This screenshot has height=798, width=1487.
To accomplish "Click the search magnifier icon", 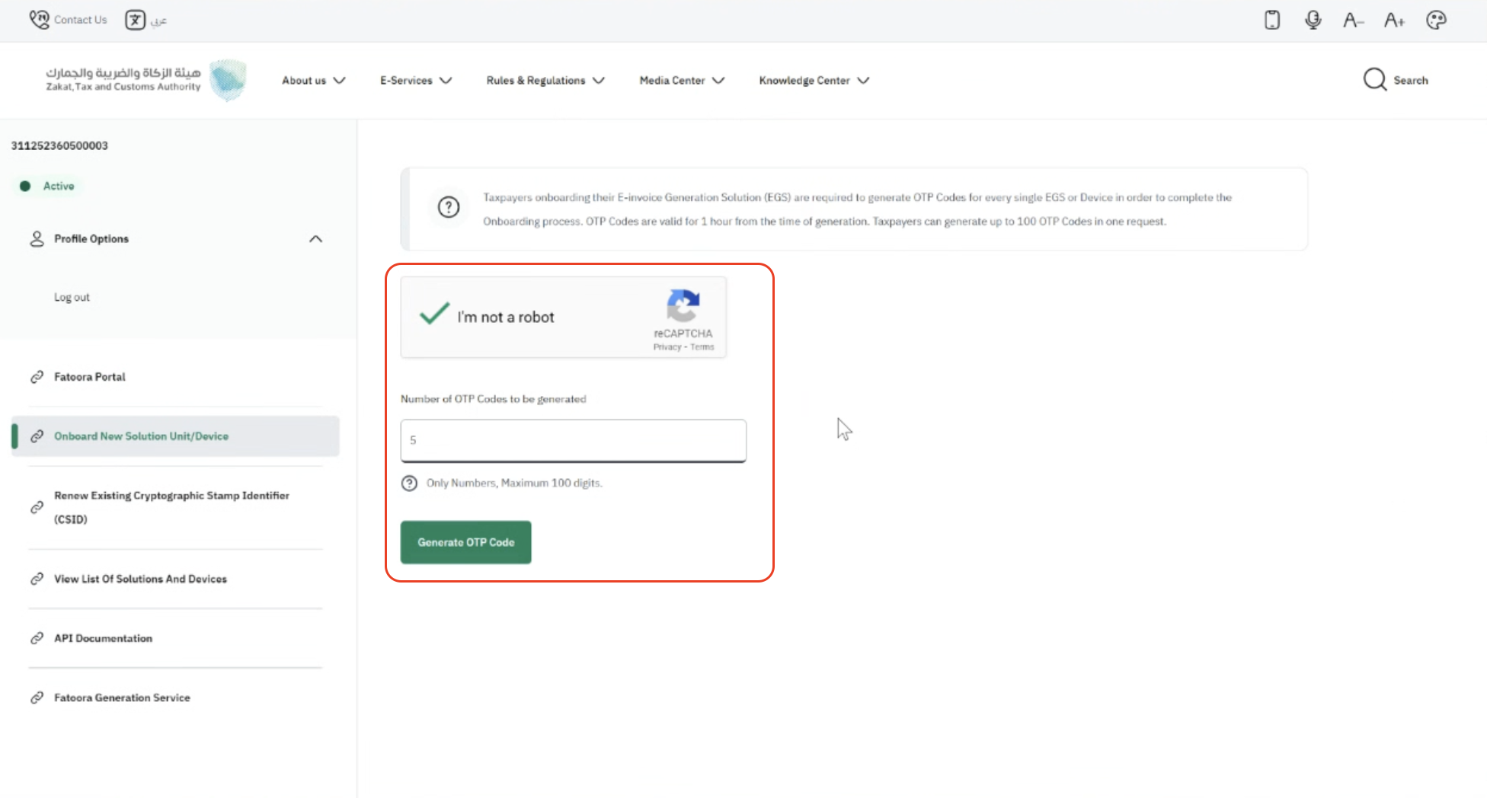I will [1374, 79].
